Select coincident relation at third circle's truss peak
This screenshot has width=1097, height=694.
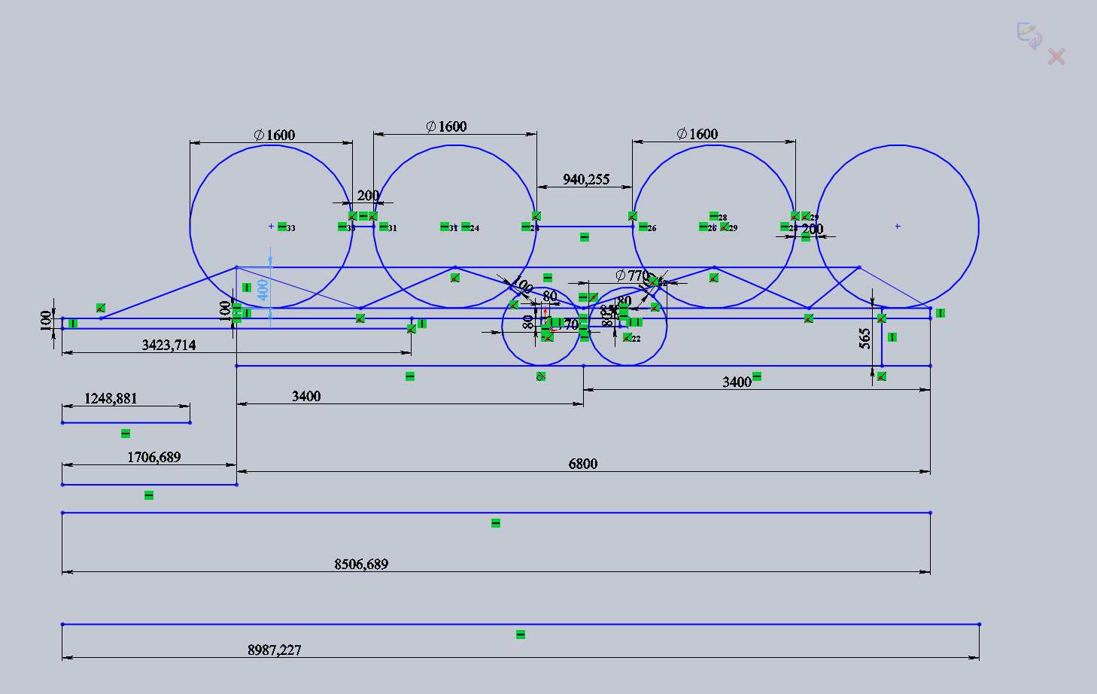point(714,279)
